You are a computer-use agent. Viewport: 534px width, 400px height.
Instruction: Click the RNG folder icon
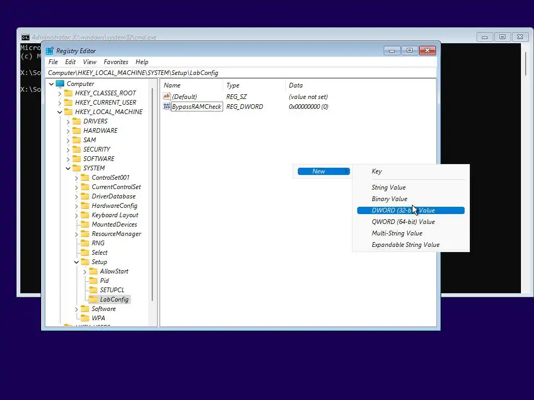coord(85,243)
